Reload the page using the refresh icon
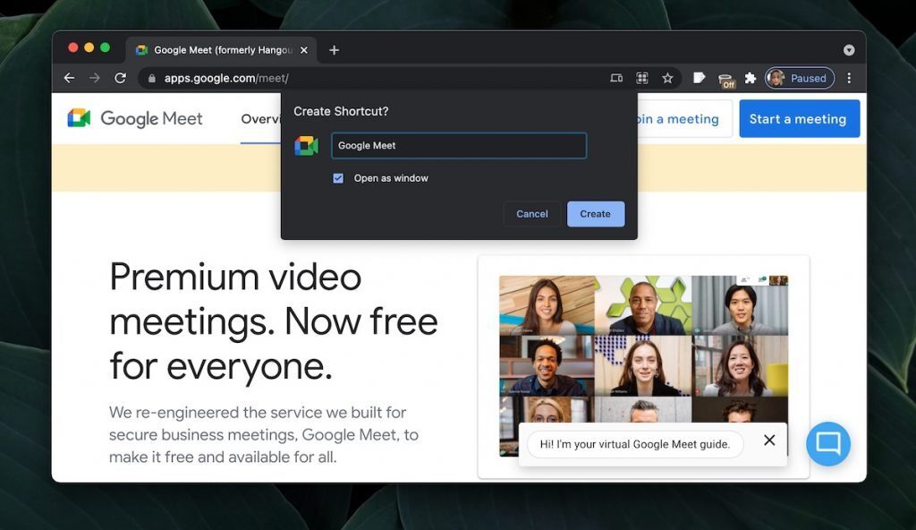 click(x=121, y=78)
